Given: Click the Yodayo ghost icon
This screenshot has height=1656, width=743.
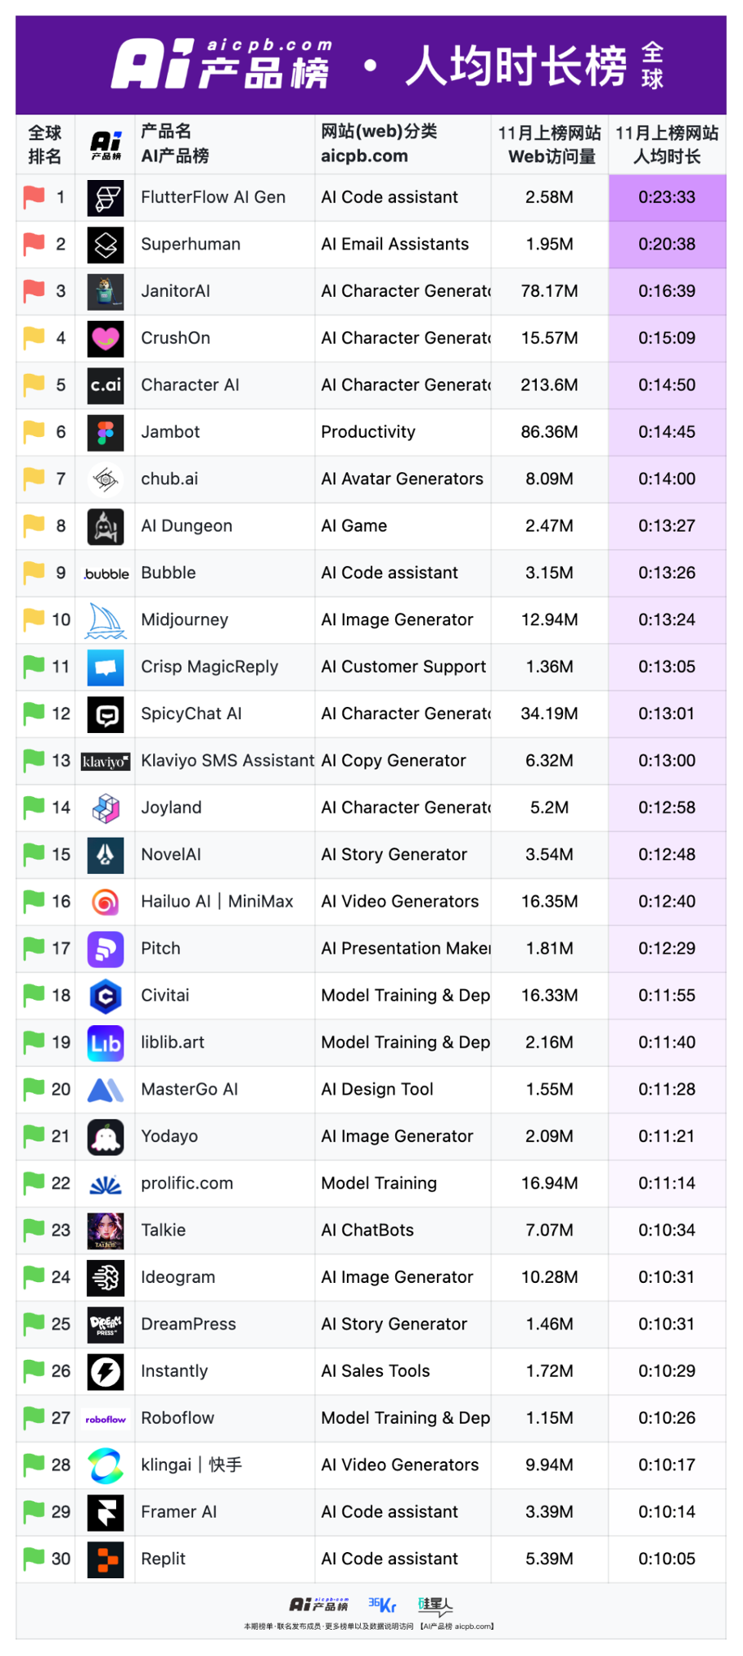Looking at the screenshot, I should coord(106,1137).
